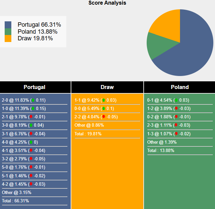Click the green up arrow beside 0-0 draw
Screen dimensions: 215x209
point(104,109)
